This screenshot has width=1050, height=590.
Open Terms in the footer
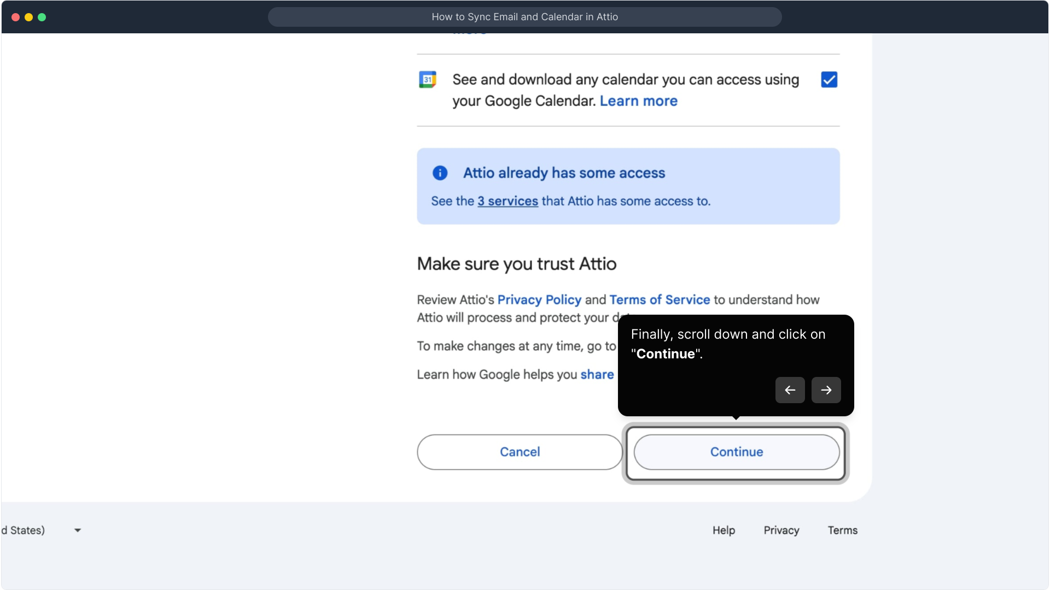tap(842, 530)
